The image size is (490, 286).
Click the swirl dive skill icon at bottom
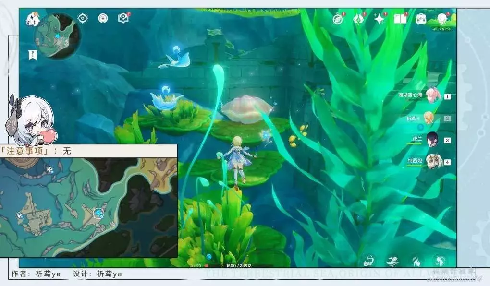point(368,261)
